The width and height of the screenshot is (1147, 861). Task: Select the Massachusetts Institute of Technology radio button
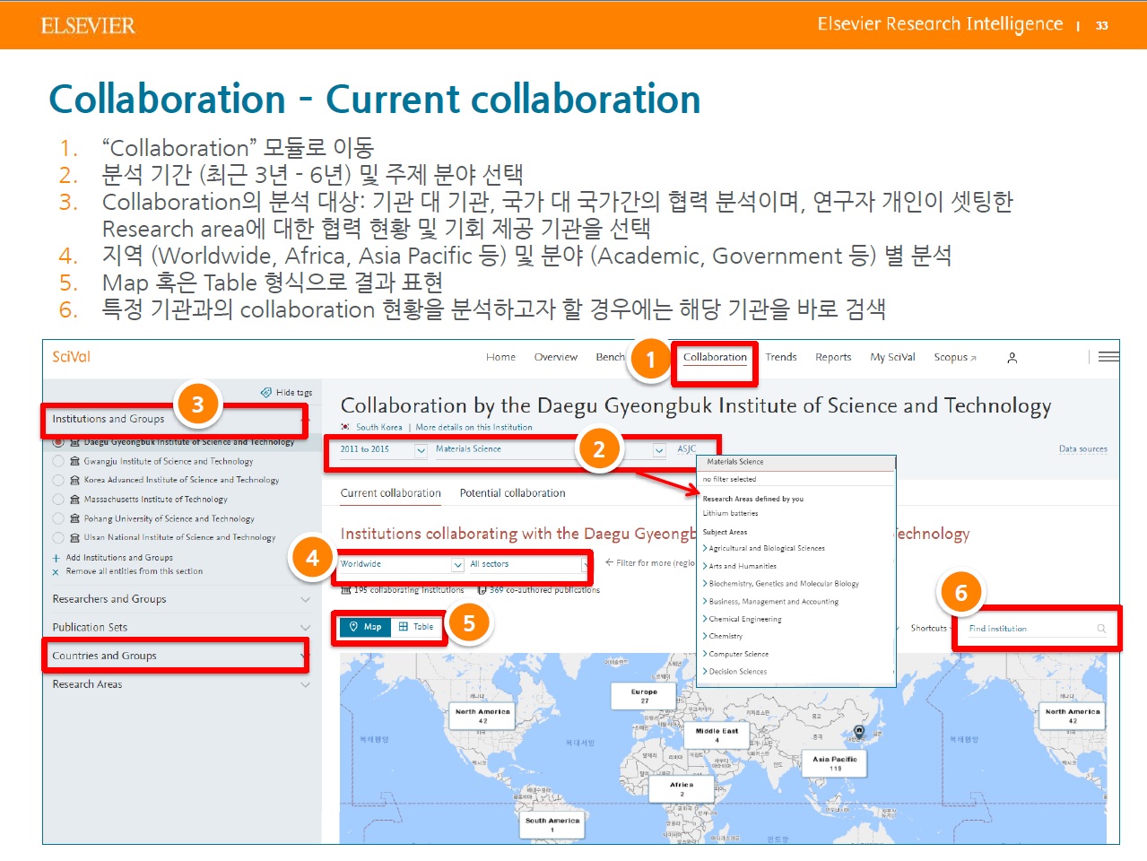pyautogui.click(x=58, y=499)
